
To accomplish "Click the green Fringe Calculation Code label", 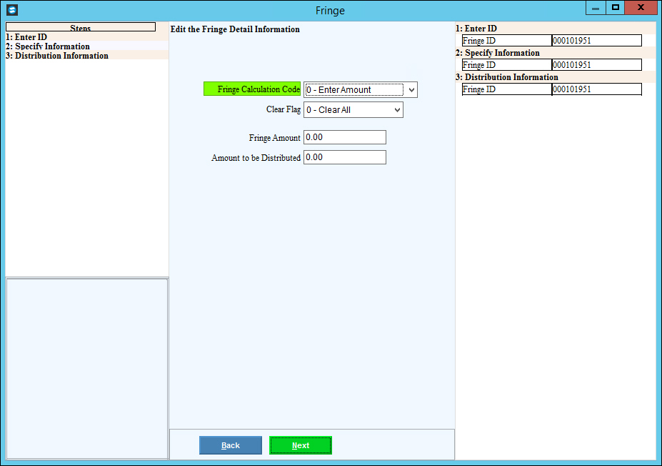I will [x=252, y=89].
